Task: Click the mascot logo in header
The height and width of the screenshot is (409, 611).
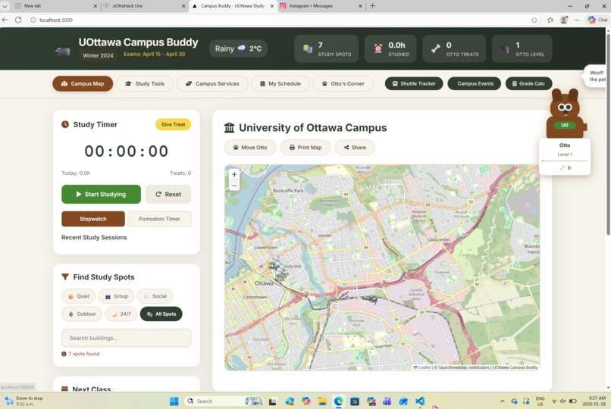Action: click(63, 52)
